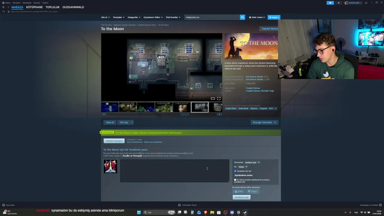
Task: Open the notifications bell
Action: (339, 3)
